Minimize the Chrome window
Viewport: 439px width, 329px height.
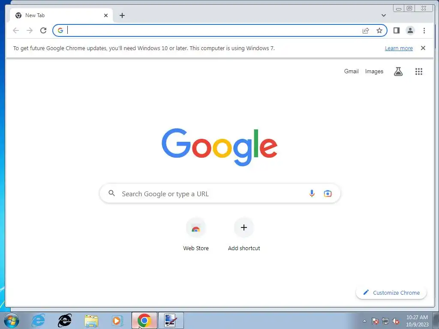(398, 9)
